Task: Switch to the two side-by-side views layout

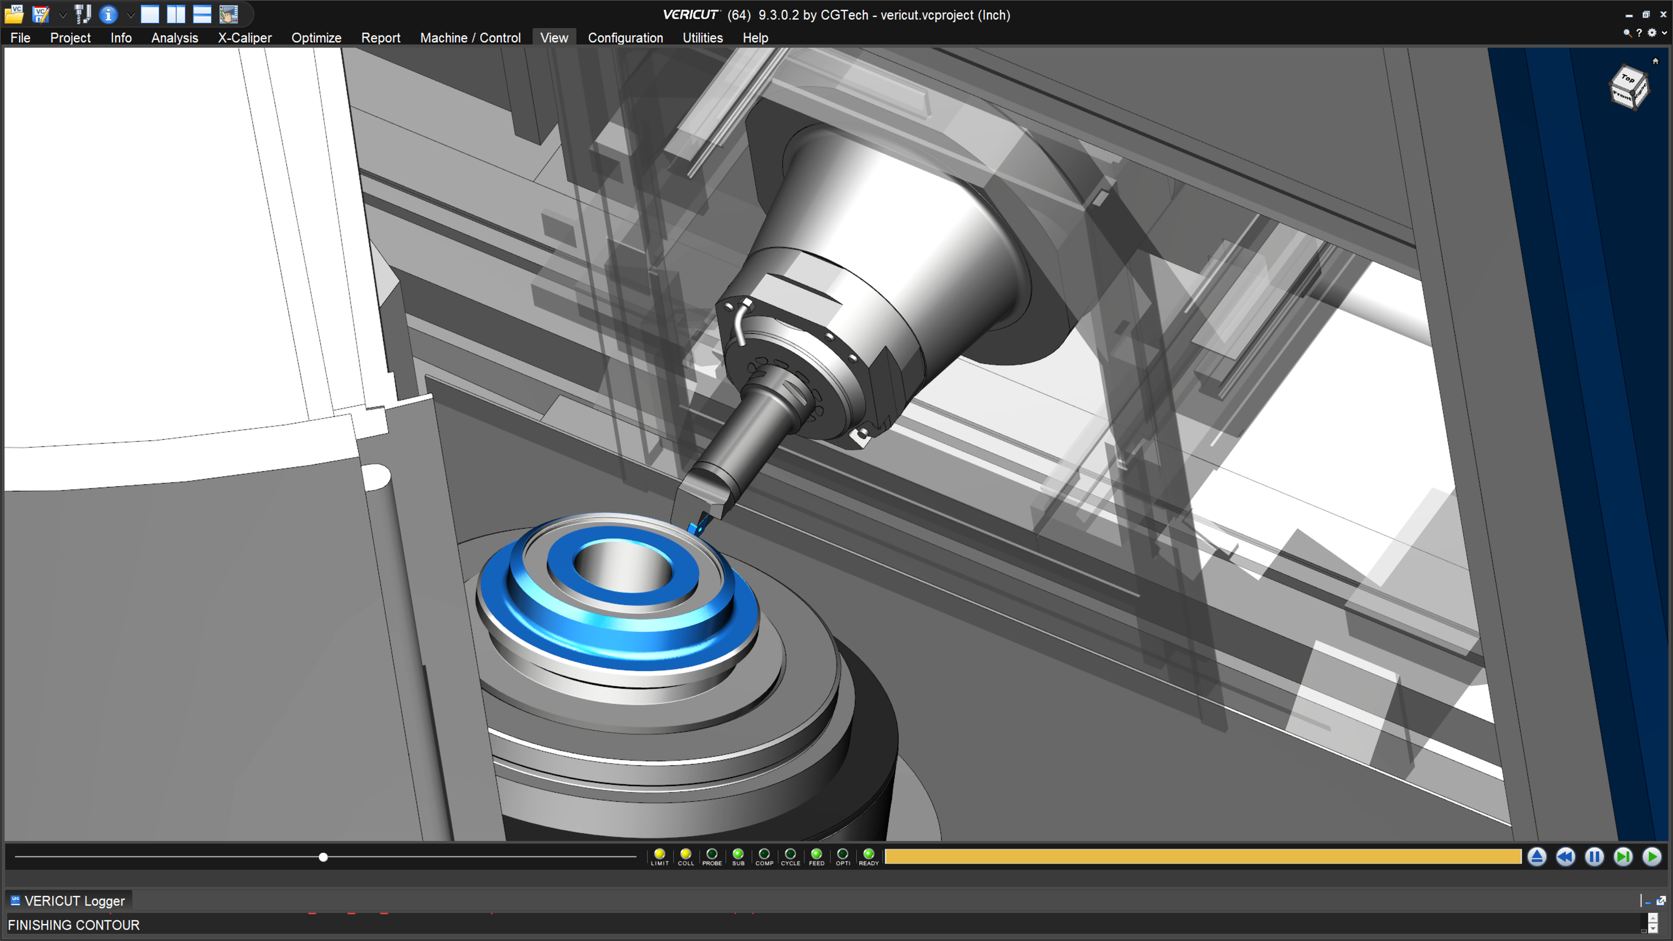Action: [x=176, y=14]
